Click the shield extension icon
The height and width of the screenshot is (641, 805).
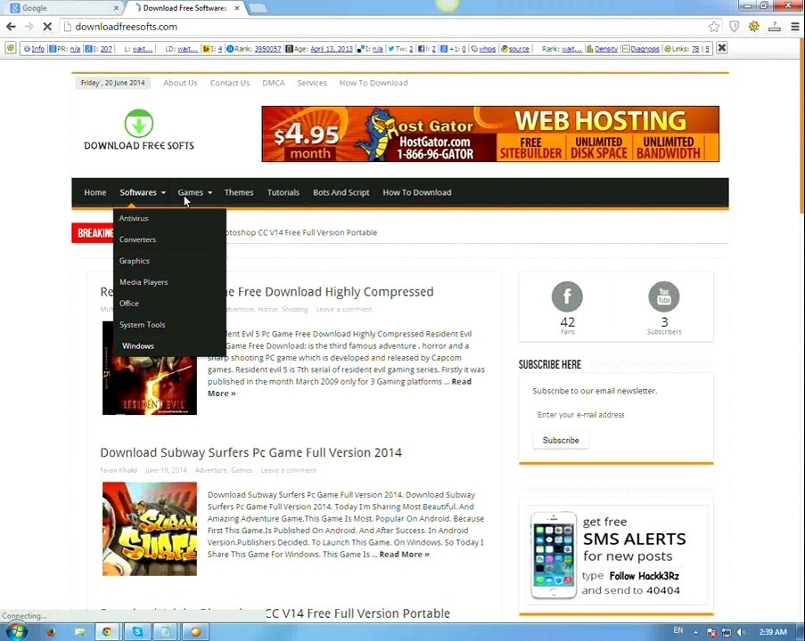pos(735,27)
